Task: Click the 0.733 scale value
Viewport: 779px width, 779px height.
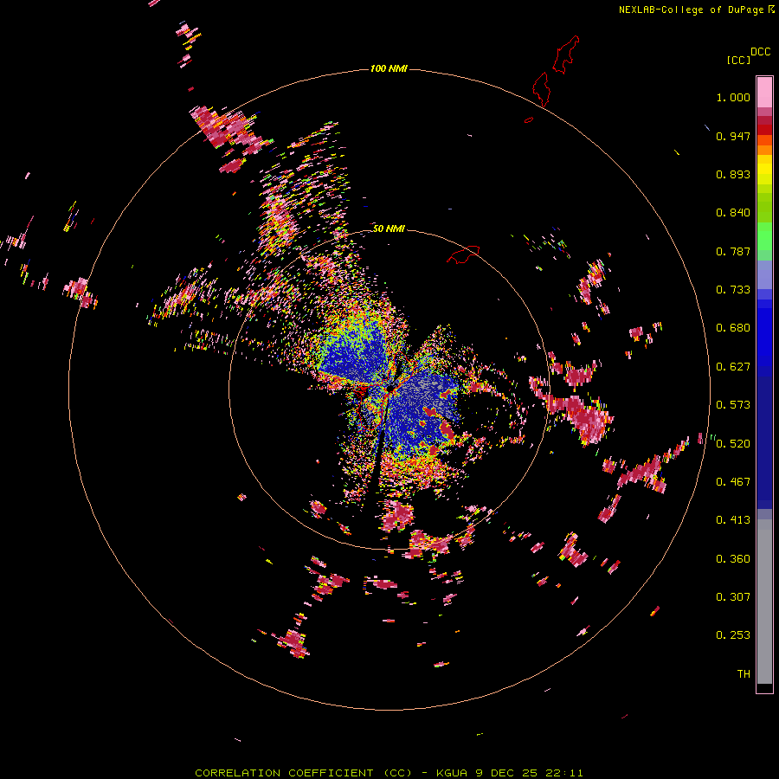Action: [x=733, y=290]
